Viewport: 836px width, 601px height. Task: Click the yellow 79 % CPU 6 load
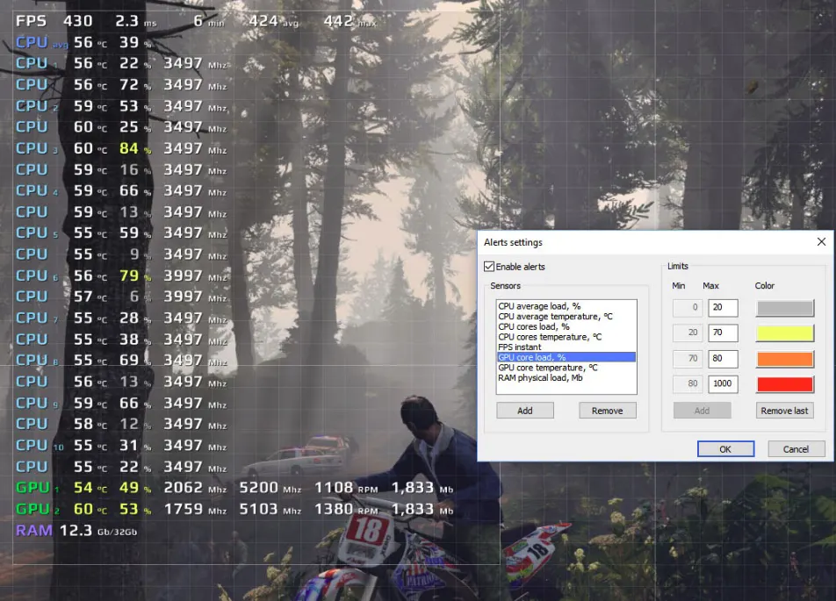pyautogui.click(x=135, y=276)
